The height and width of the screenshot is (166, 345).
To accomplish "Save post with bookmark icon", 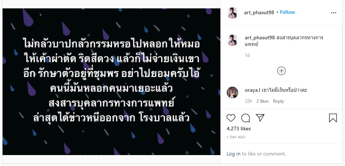I will tap(333, 118).
